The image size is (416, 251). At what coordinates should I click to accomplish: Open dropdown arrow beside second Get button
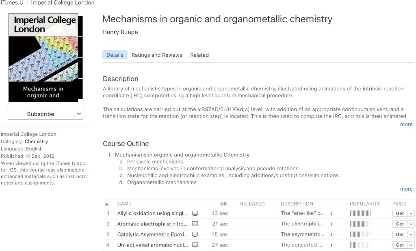tap(411, 224)
